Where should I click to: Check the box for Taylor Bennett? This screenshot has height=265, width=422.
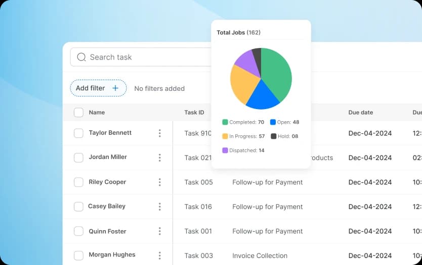tap(78, 133)
